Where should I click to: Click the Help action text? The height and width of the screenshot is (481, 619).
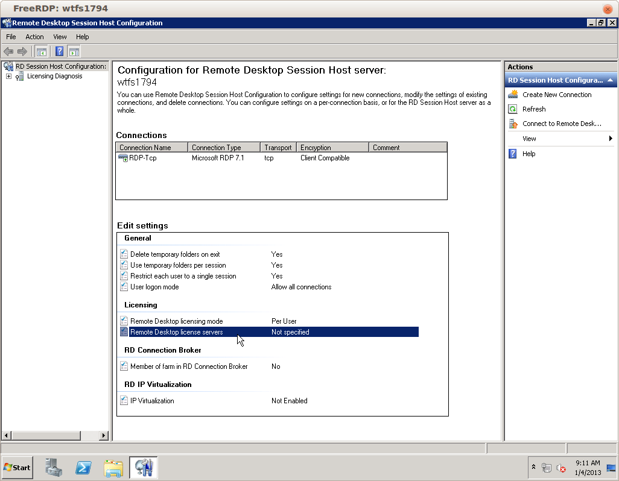coord(529,154)
